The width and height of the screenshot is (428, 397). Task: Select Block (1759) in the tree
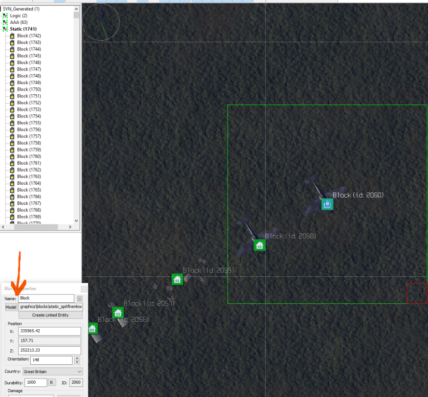tap(29, 150)
